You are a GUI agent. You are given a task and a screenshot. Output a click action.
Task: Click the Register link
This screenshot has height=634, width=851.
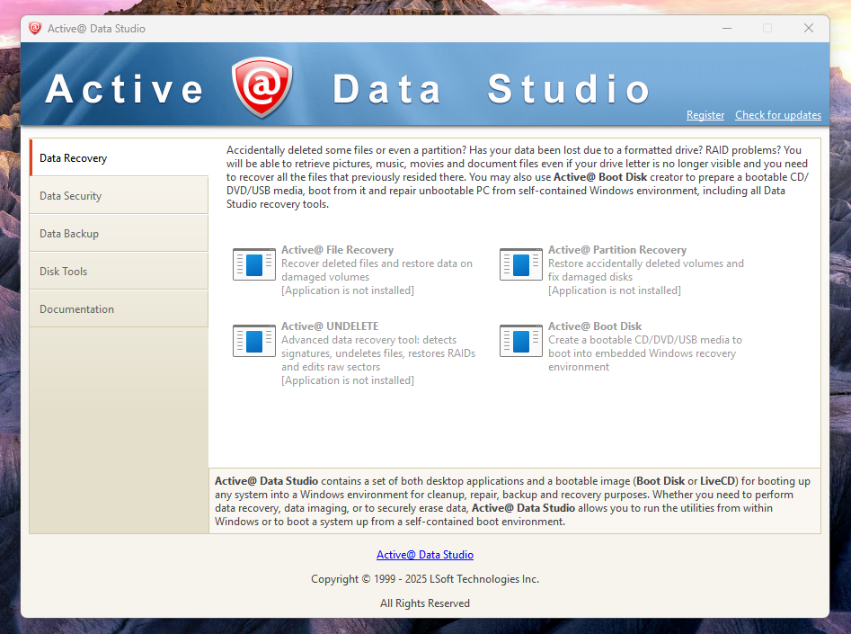click(705, 115)
